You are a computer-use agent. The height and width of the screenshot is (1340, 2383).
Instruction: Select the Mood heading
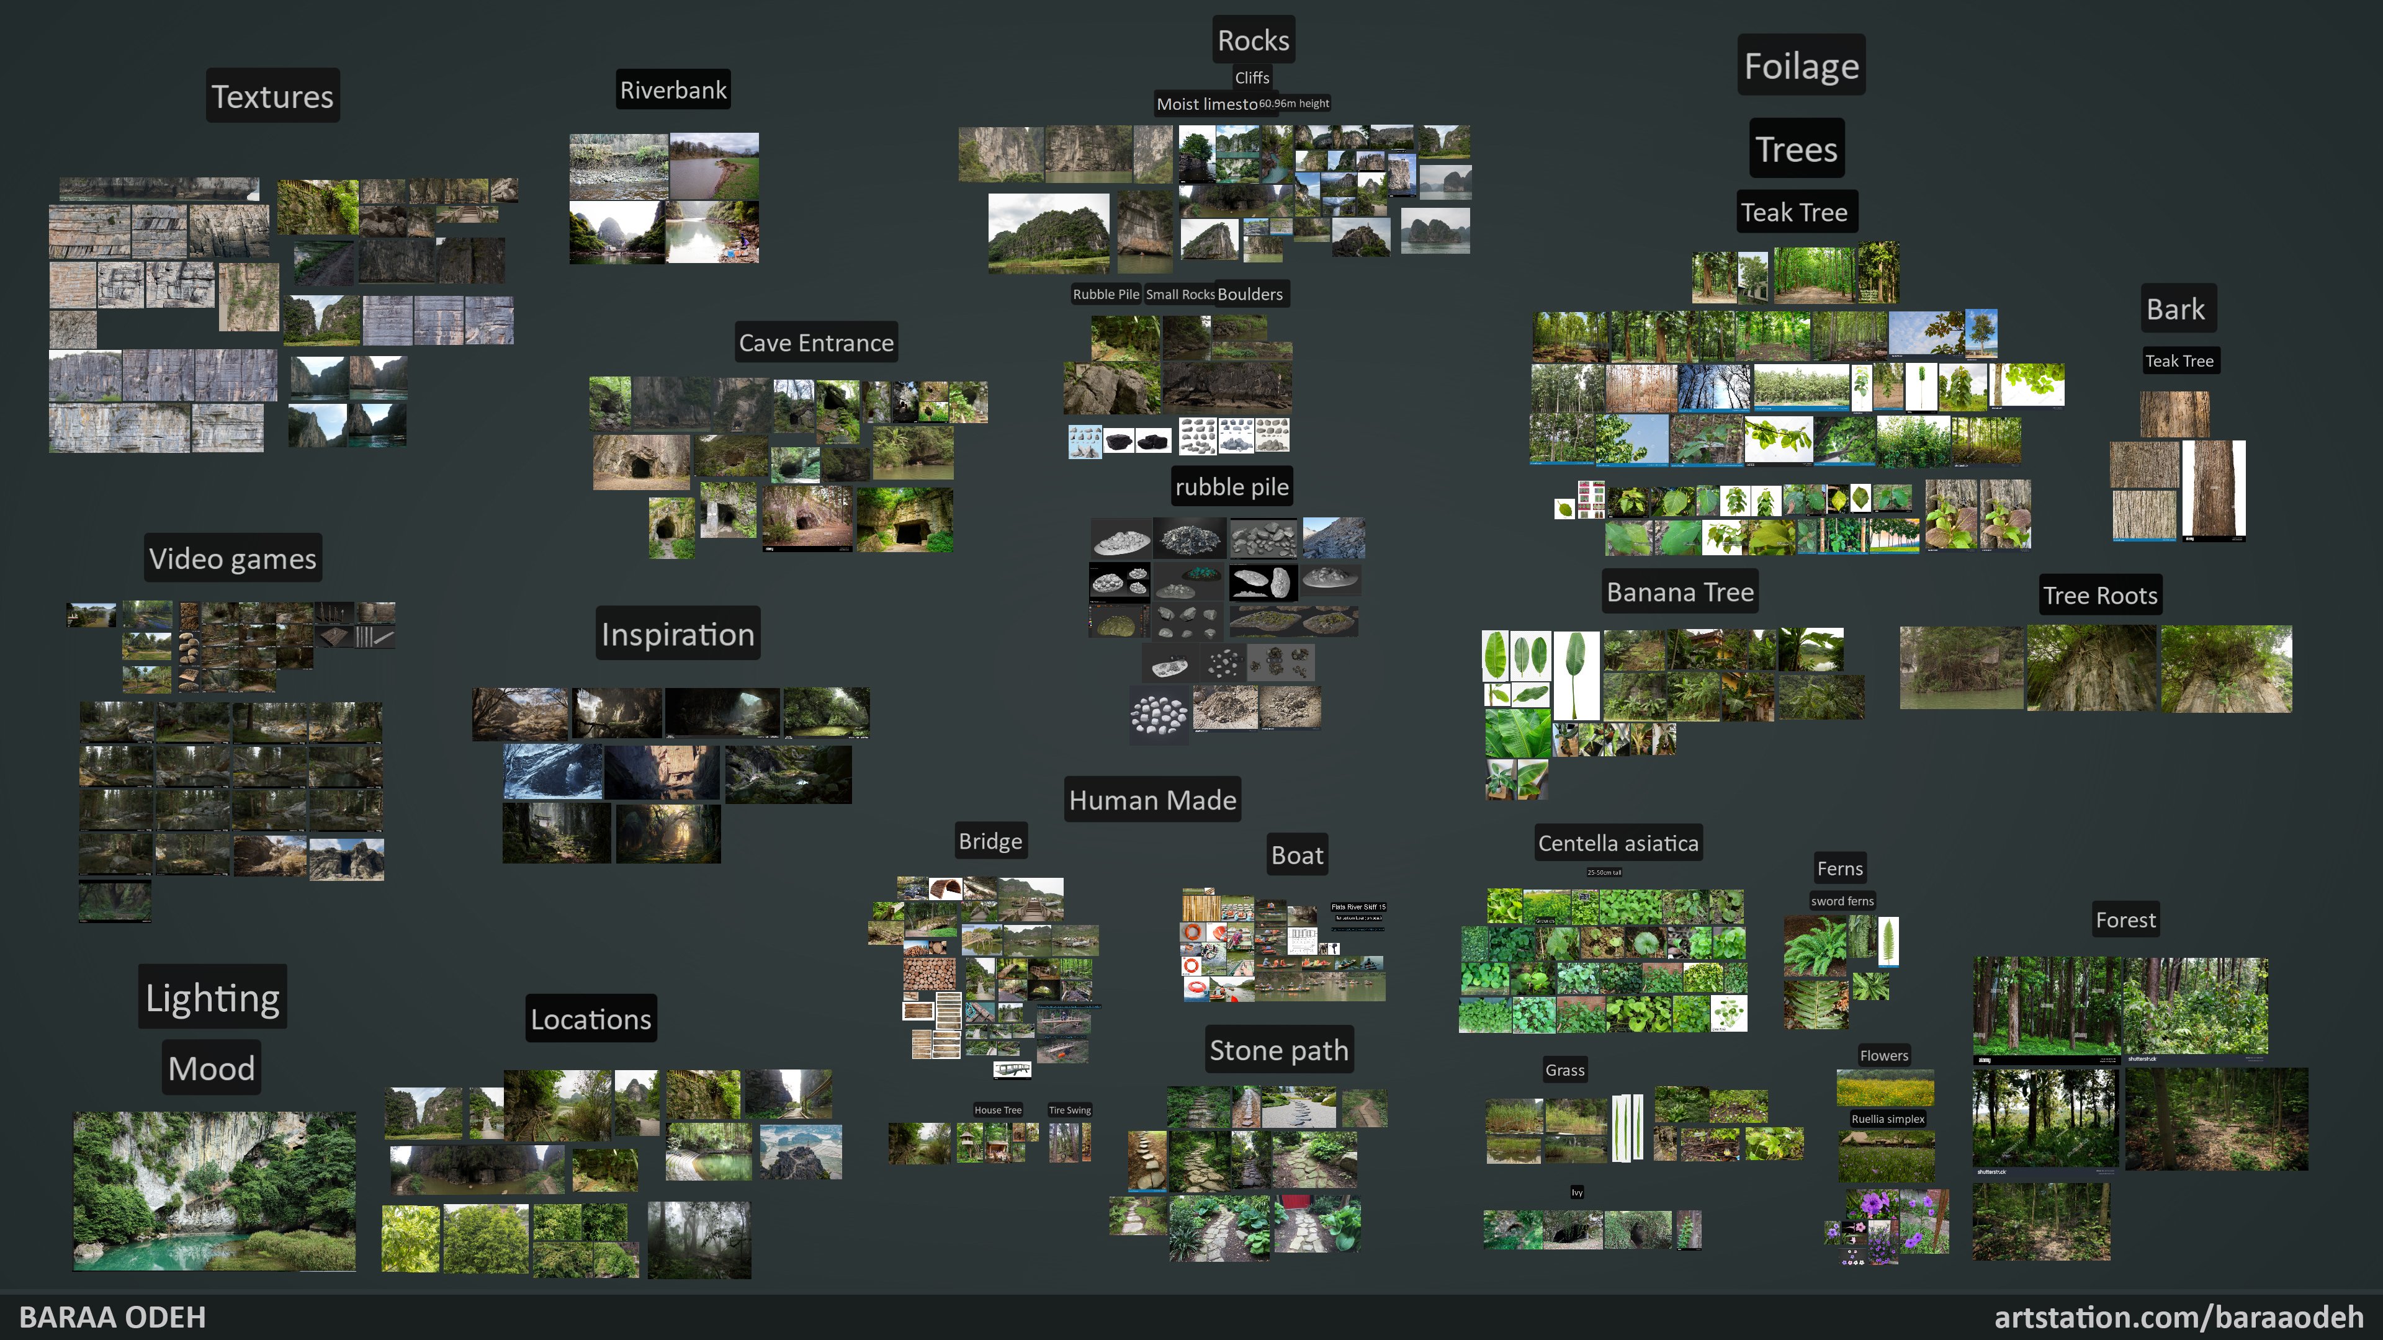point(212,1067)
